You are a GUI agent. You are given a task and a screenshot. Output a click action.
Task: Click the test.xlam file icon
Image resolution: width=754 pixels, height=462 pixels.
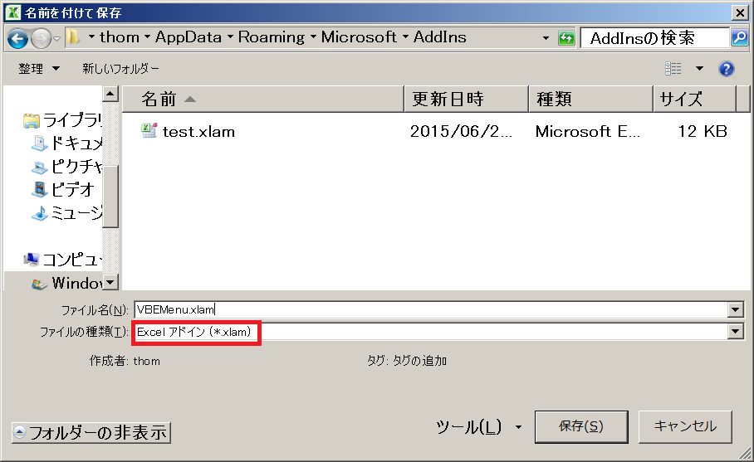point(149,130)
